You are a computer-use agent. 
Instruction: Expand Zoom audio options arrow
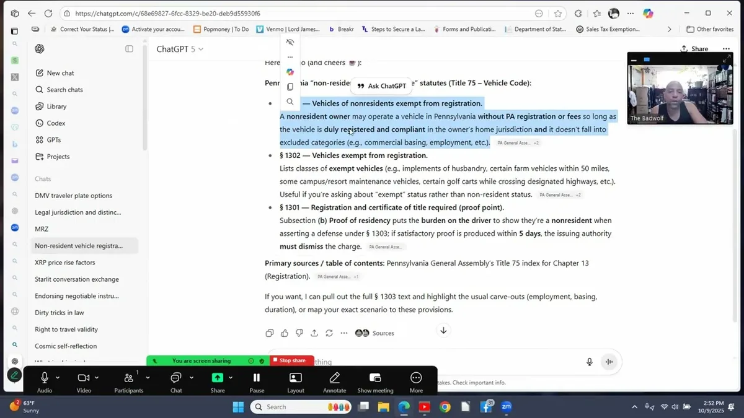point(58,377)
